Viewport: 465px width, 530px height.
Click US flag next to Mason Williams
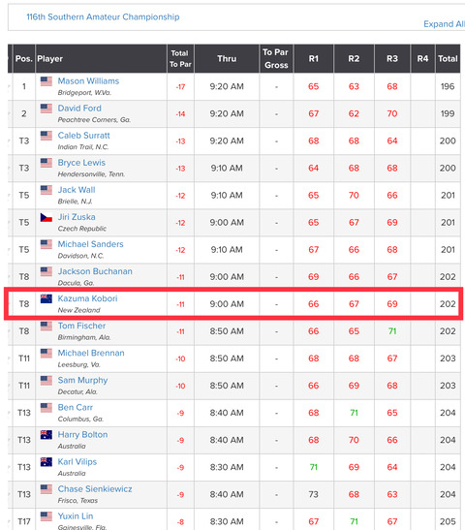[x=46, y=81]
